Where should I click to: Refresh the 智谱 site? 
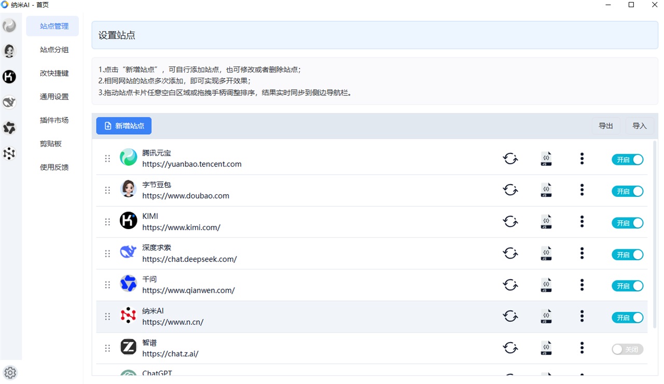(510, 348)
